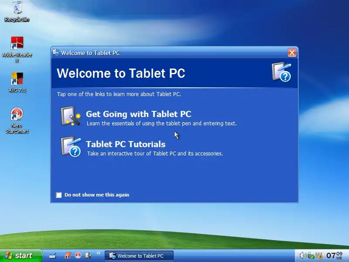This screenshot has height=262, width=349.
Task: Launch the Nero StartSmart desktop shortcut
Action: (17, 121)
